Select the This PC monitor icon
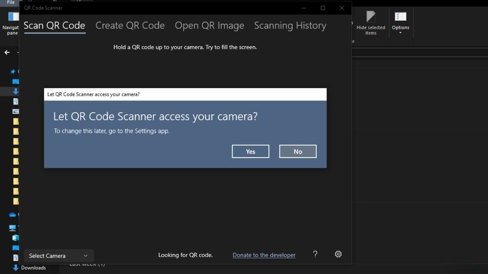This screenshot has width=488, height=274. [x=13, y=228]
